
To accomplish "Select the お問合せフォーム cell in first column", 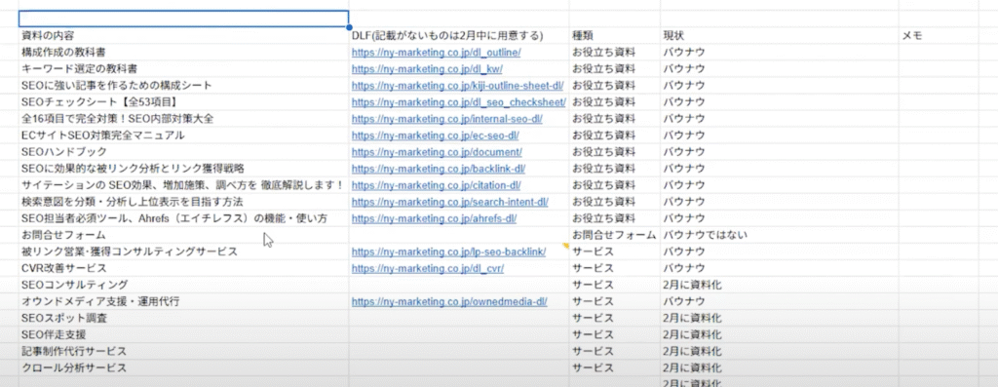I will 184,235.
